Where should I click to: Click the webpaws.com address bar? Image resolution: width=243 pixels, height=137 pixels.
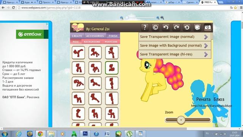(122, 8)
